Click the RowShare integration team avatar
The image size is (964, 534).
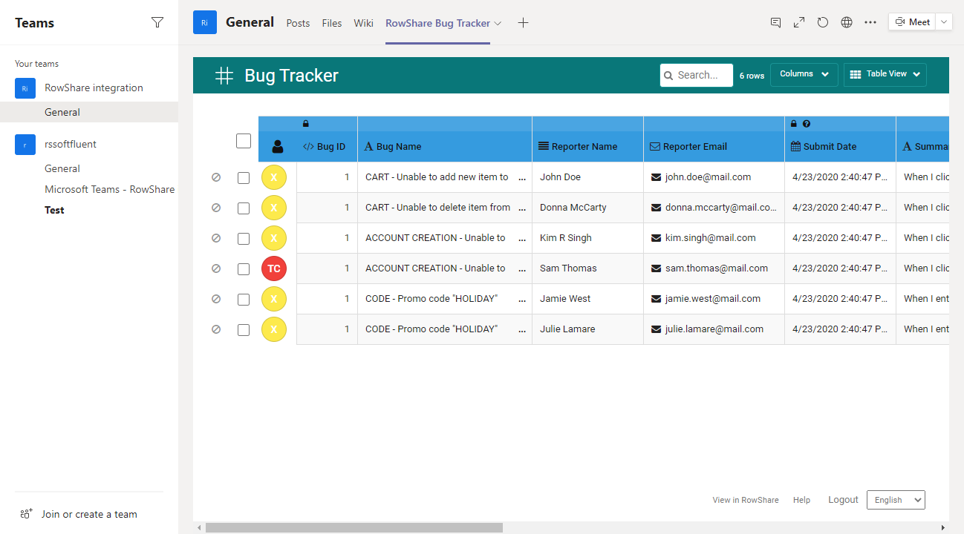click(25, 88)
